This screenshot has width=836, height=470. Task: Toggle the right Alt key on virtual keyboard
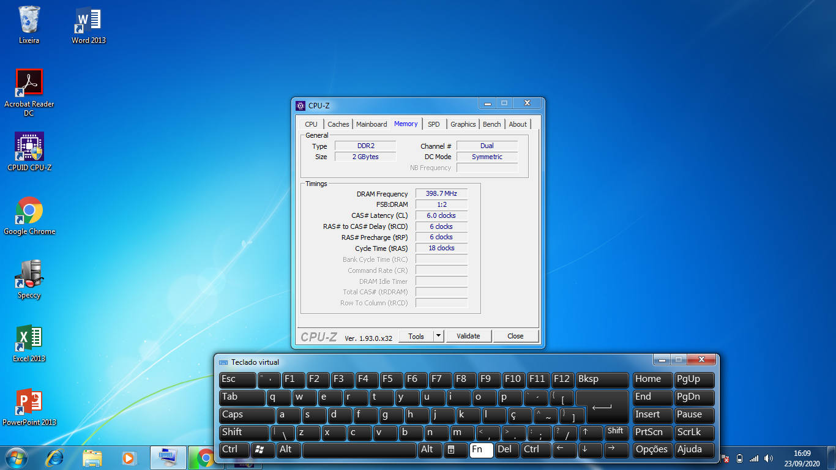tap(429, 450)
